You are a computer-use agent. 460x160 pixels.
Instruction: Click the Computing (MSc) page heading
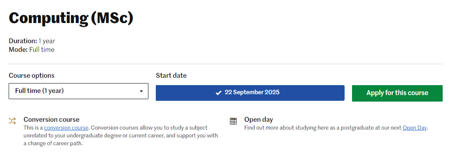[x=71, y=18]
